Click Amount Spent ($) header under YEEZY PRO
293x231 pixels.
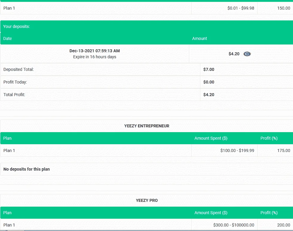click(x=211, y=213)
